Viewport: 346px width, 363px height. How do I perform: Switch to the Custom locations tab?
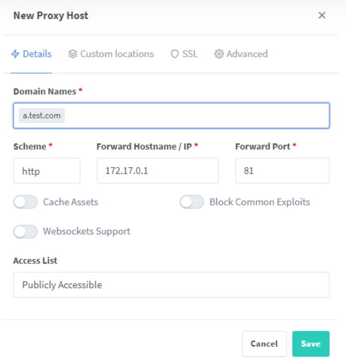(x=117, y=54)
